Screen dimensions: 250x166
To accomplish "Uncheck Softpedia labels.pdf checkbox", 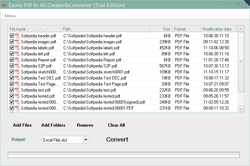I will click(12, 48).
